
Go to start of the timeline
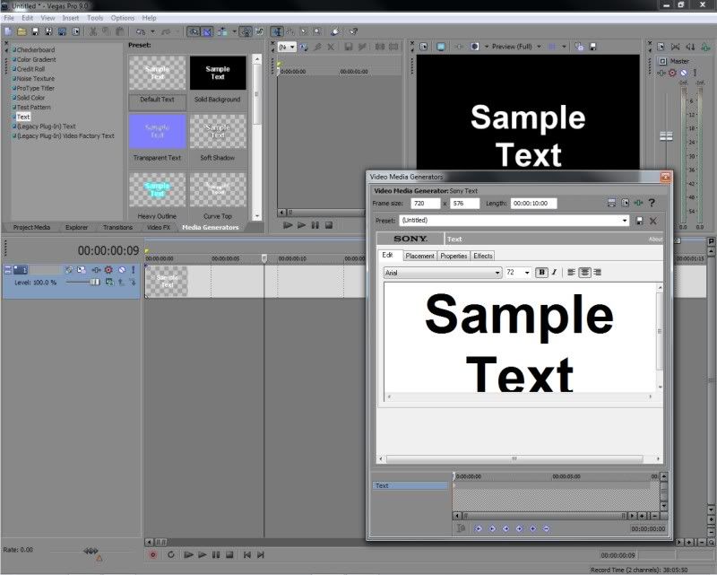click(x=247, y=555)
